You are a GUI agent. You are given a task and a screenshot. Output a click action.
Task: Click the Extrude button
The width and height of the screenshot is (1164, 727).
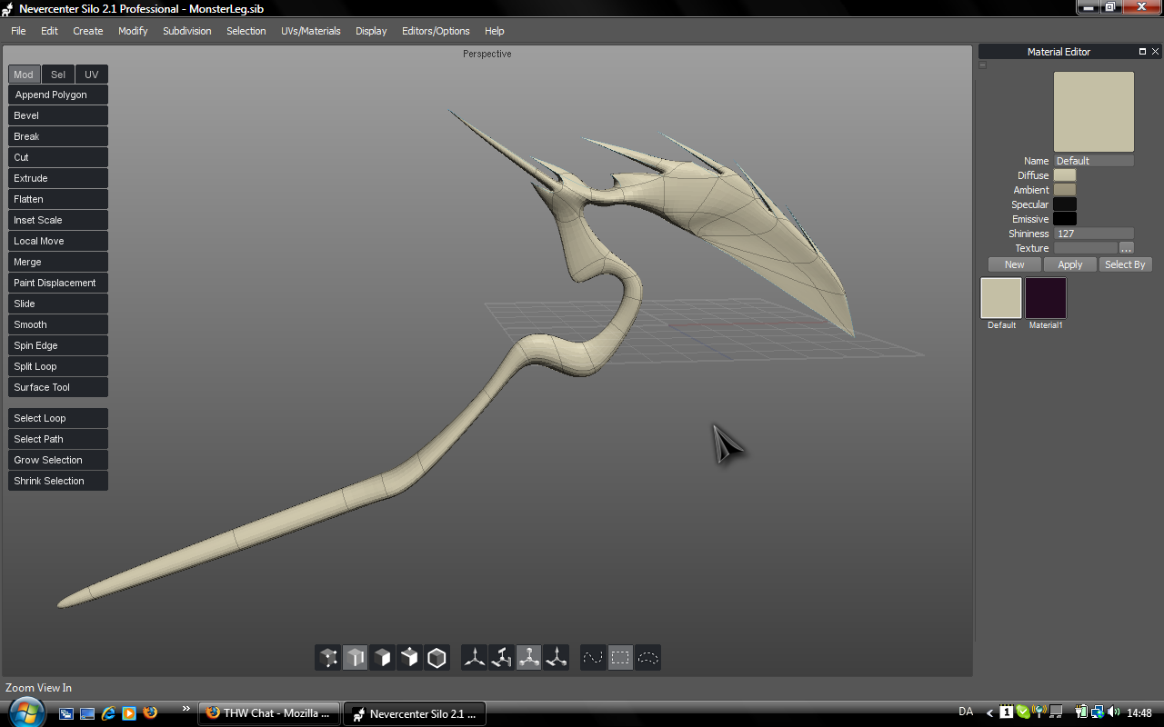point(58,178)
